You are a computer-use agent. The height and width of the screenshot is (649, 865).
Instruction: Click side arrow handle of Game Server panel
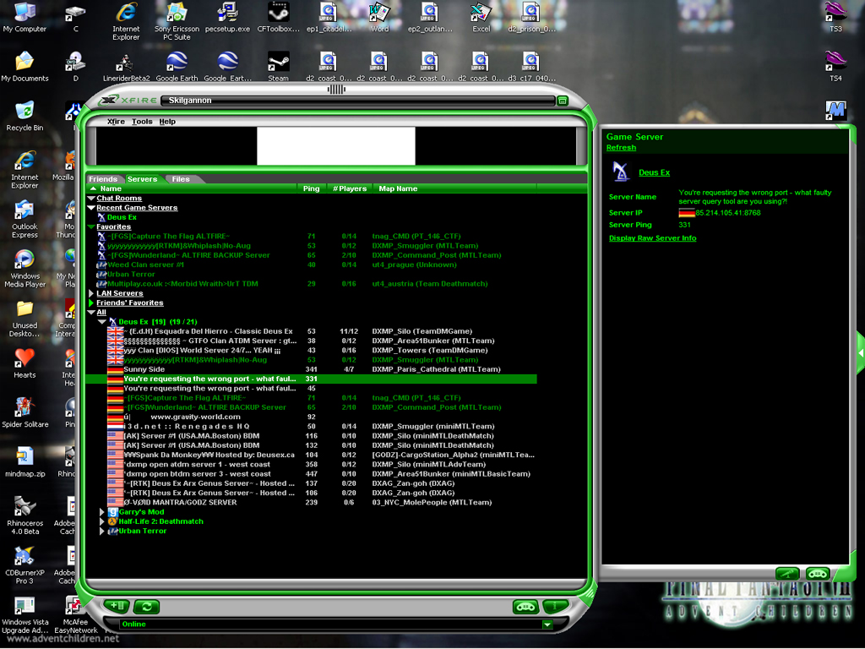click(x=861, y=353)
